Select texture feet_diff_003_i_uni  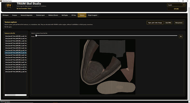(16, 55)
